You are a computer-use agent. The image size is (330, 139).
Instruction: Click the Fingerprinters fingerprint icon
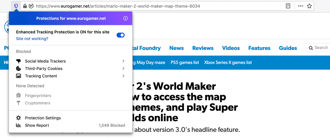point(18,95)
